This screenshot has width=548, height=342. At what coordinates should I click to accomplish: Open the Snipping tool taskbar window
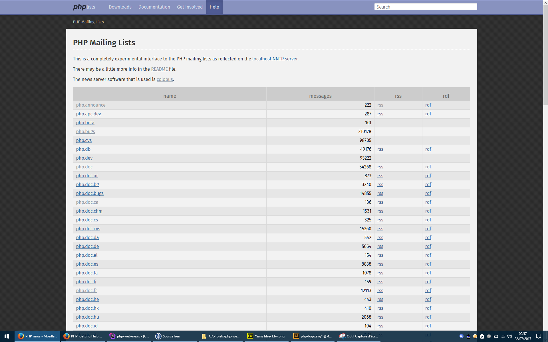click(358, 336)
